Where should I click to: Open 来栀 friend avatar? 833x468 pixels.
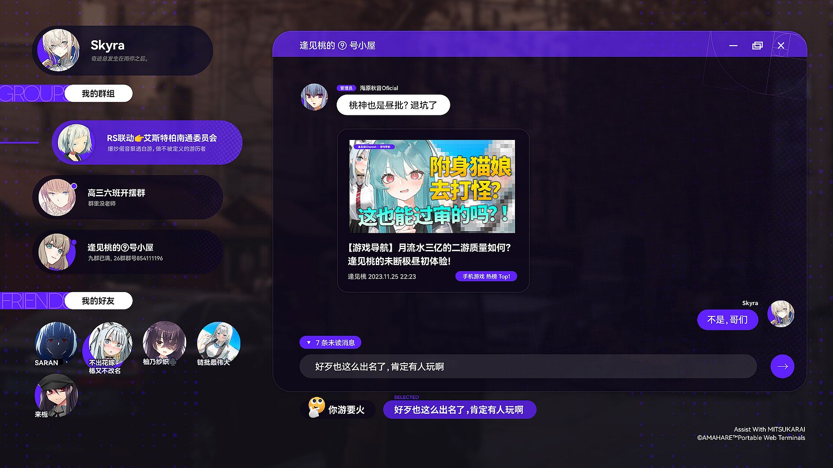pos(56,395)
